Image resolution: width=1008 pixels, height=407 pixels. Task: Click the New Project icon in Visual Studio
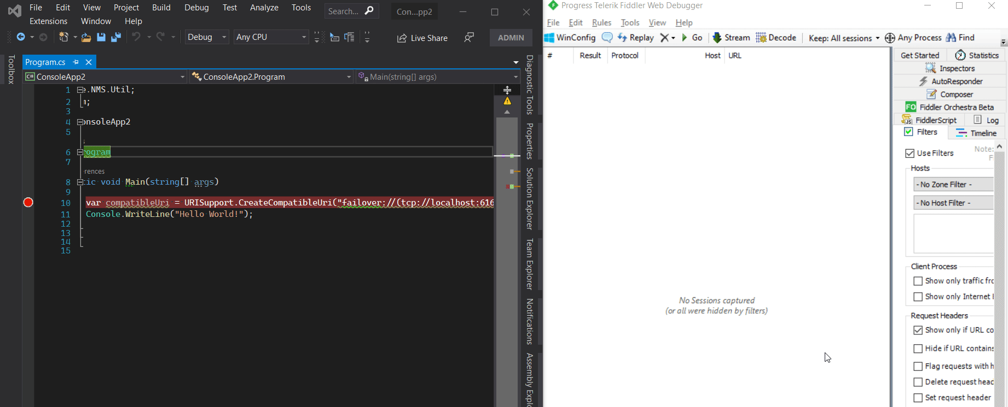click(x=64, y=37)
